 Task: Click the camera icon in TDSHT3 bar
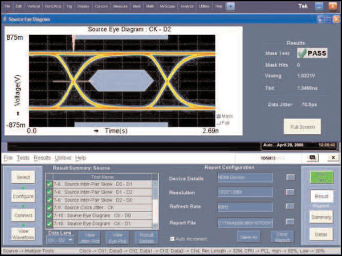point(312,157)
